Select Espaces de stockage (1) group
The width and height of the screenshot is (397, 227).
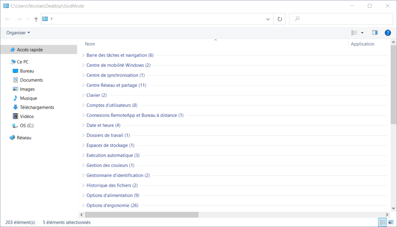pyautogui.click(x=110, y=145)
